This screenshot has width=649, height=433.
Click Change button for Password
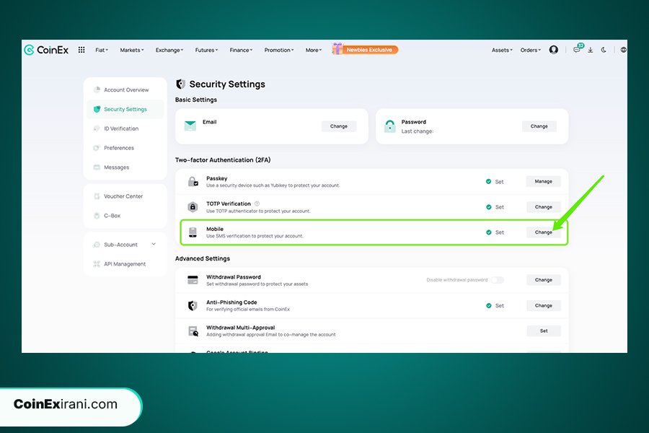(539, 126)
